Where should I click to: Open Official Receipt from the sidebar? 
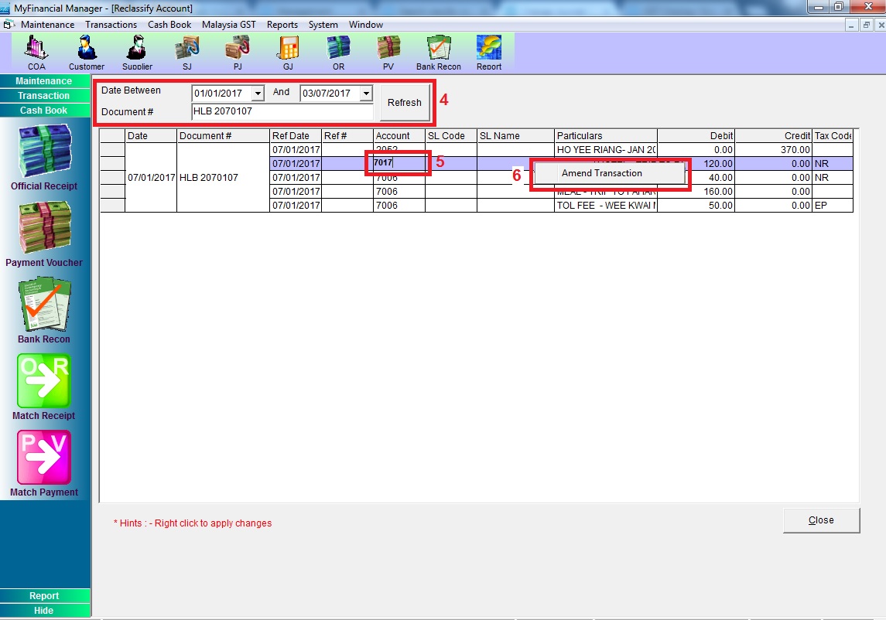pos(44,157)
